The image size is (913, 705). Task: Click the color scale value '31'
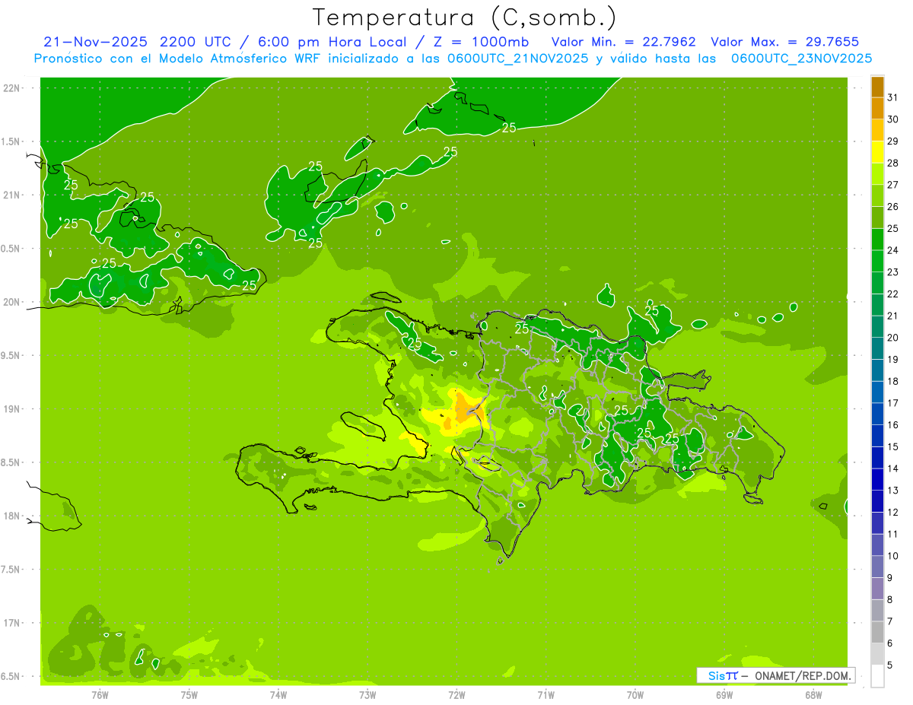coord(893,97)
